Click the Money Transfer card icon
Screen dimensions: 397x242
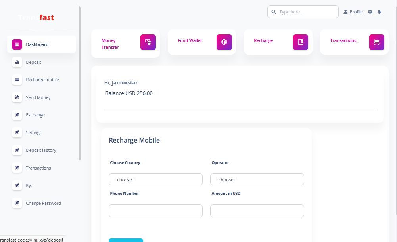pyautogui.click(x=148, y=42)
